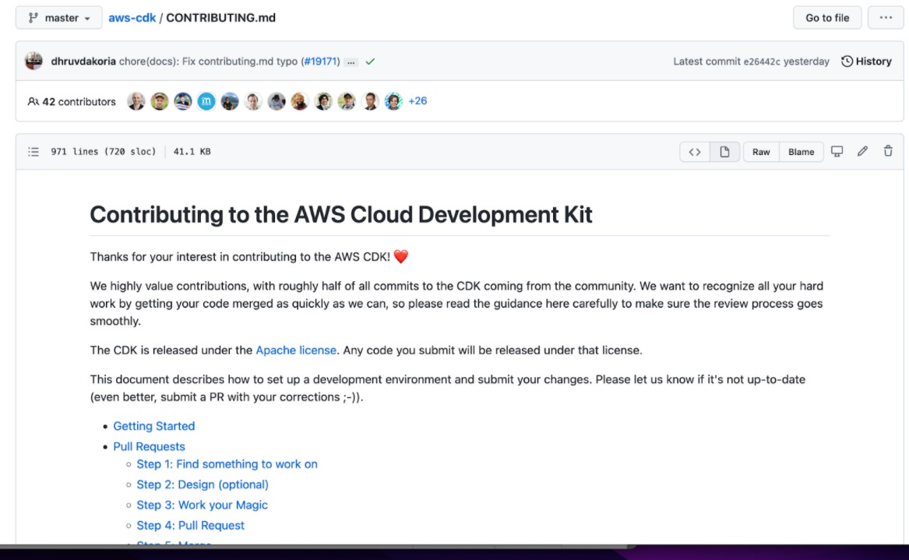
Task: Jump to Pull Requests section
Action: point(149,446)
